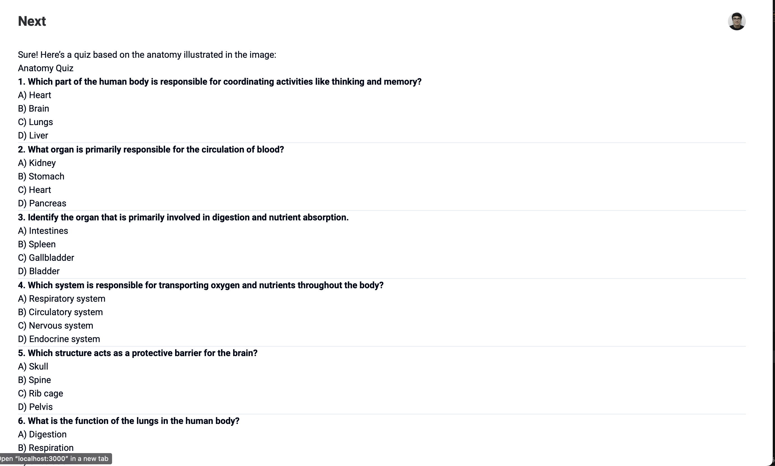Click the Next heading link
The height and width of the screenshot is (466, 775).
pos(32,21)
